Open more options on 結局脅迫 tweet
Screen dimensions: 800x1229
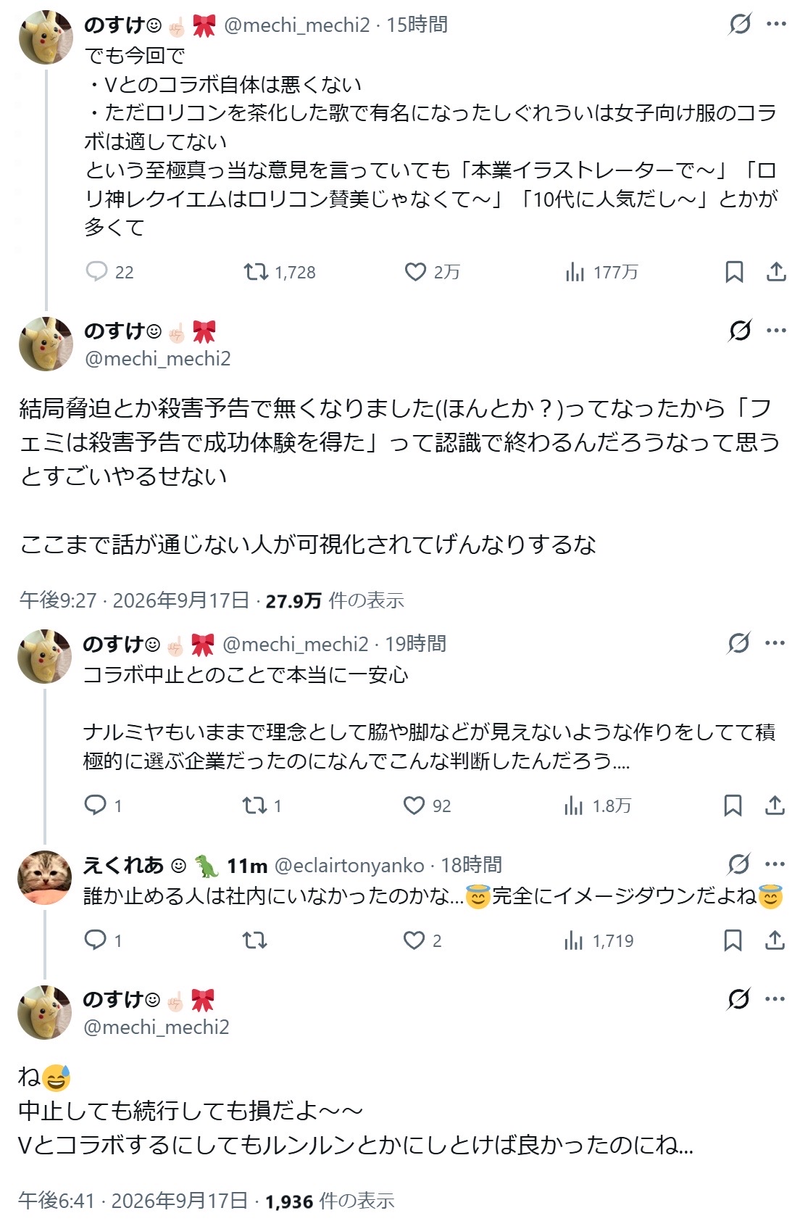pos(776,330)
